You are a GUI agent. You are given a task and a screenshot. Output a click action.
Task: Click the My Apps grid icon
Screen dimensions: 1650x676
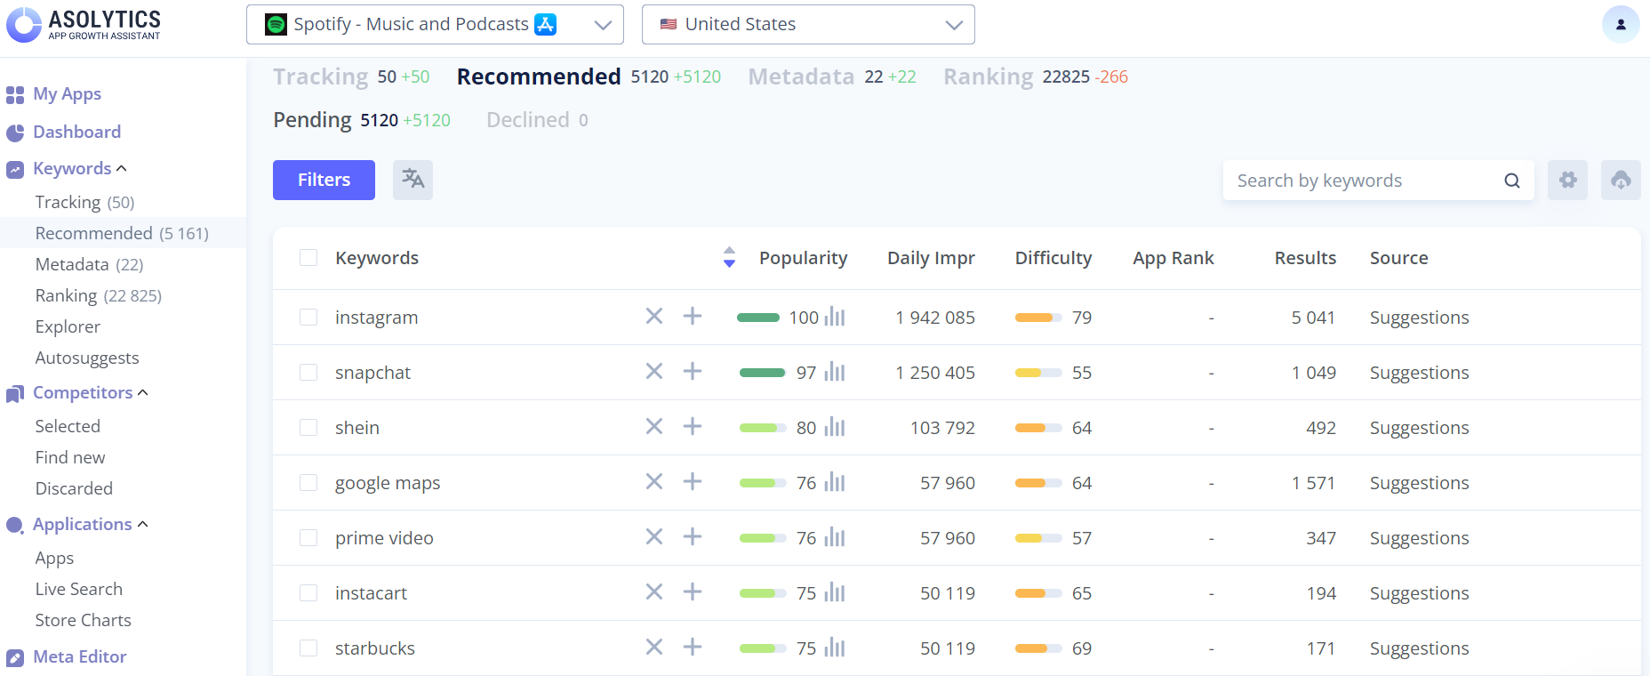click(x=15, y=94)
